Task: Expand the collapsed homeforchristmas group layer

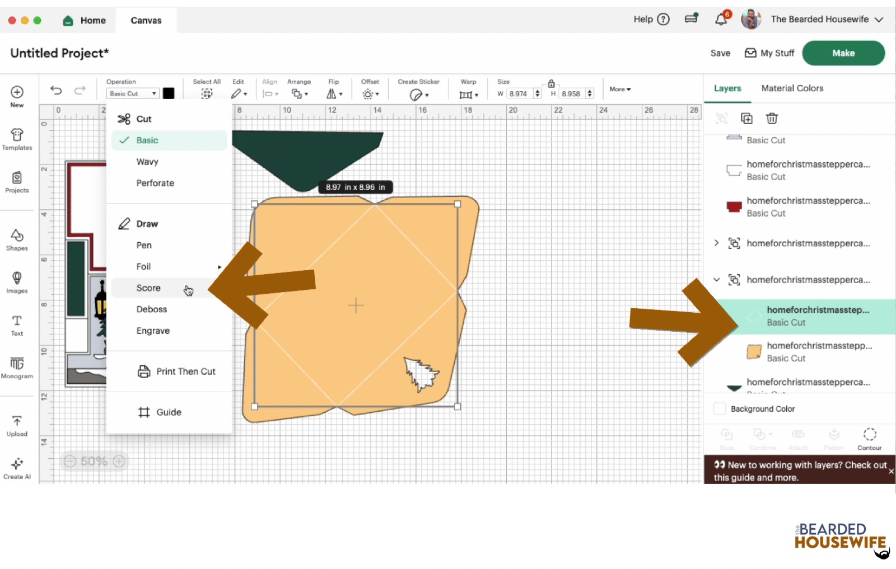Action: tap(716, 243)
